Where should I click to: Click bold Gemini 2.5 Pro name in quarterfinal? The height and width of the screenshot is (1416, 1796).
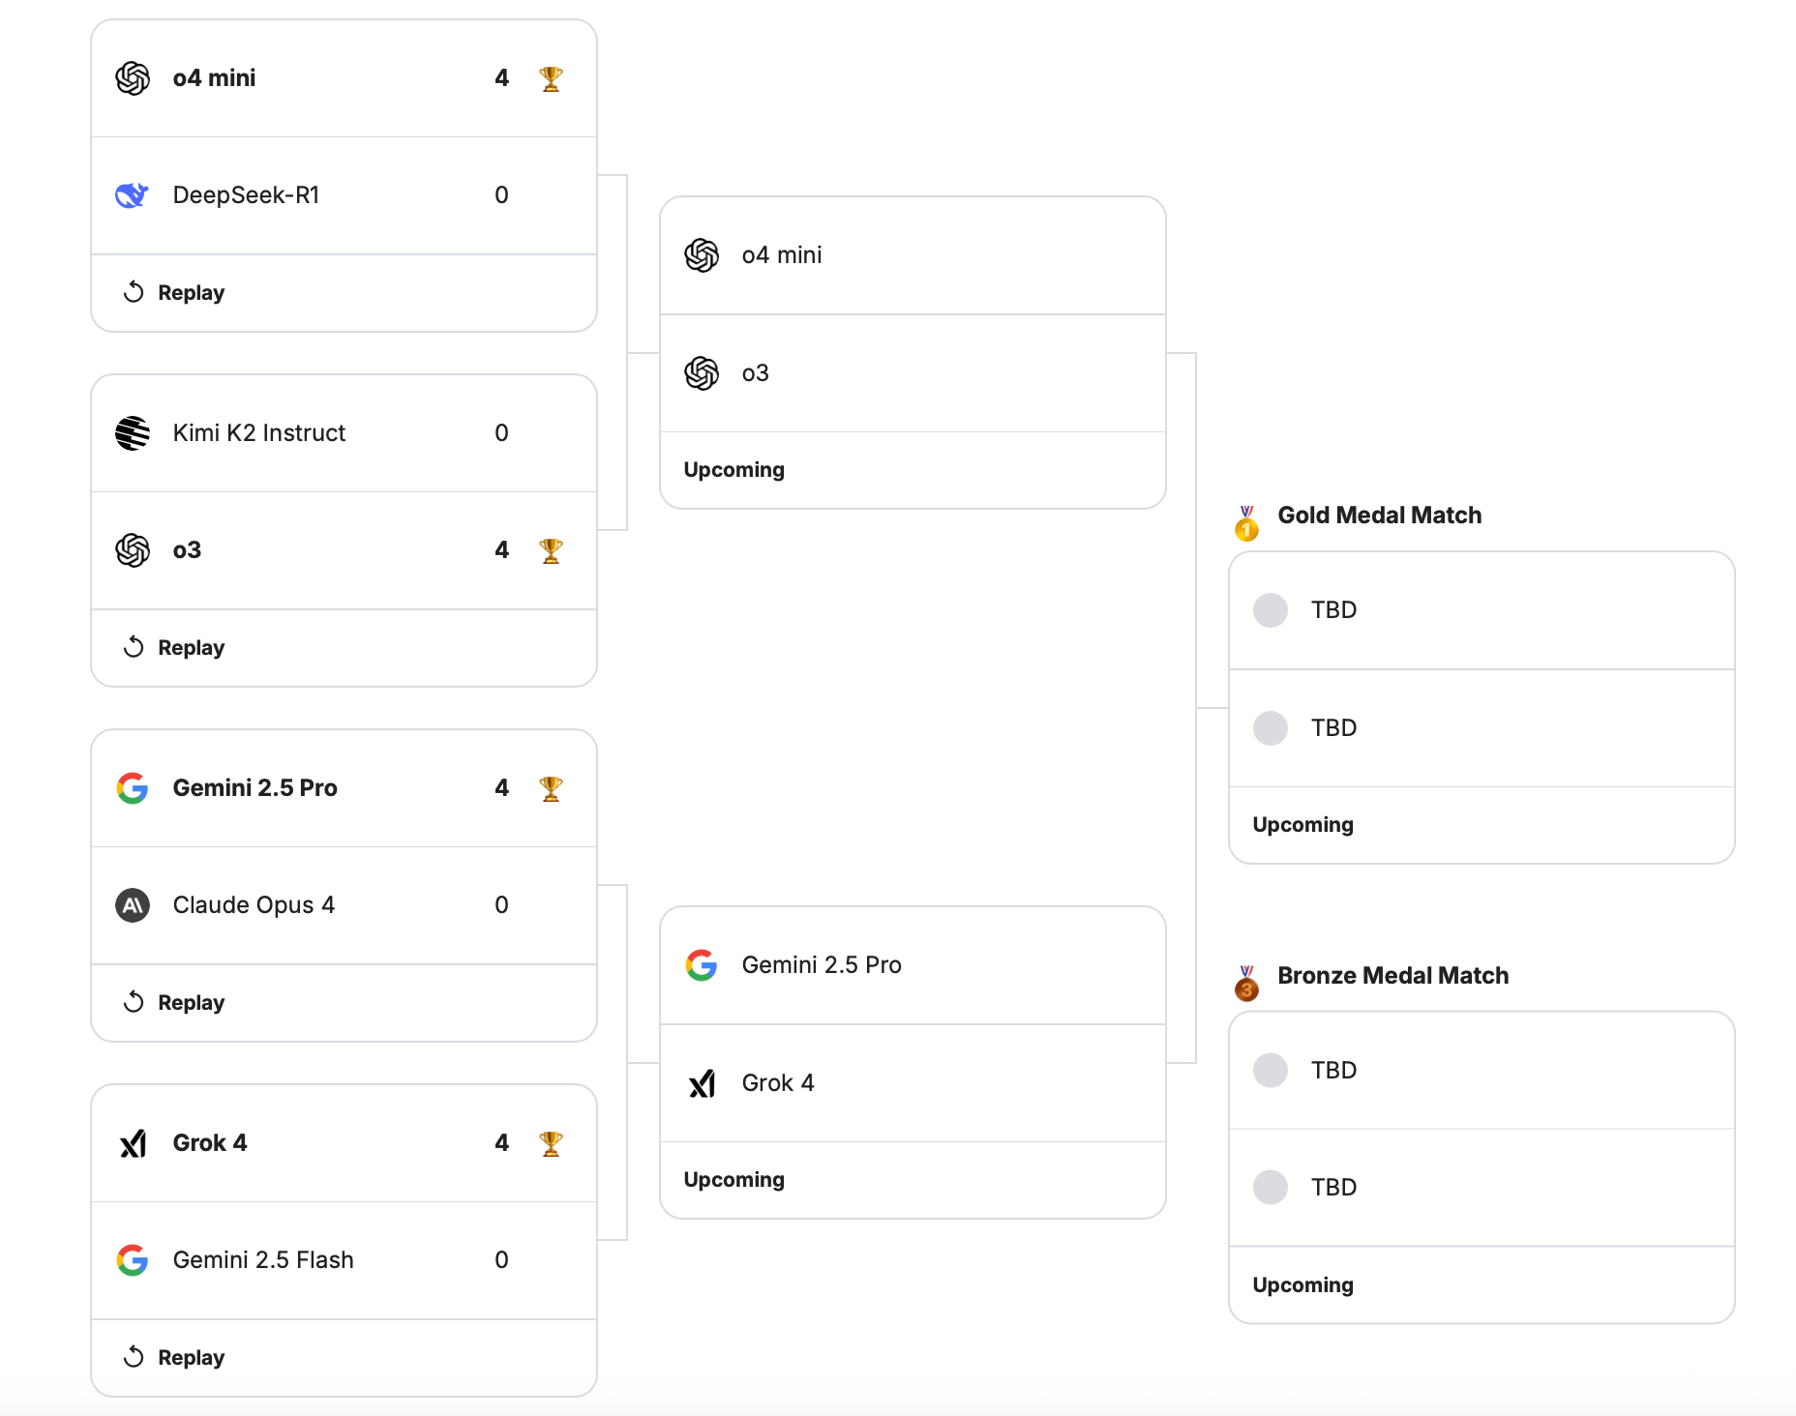click(x=254, y=788)
